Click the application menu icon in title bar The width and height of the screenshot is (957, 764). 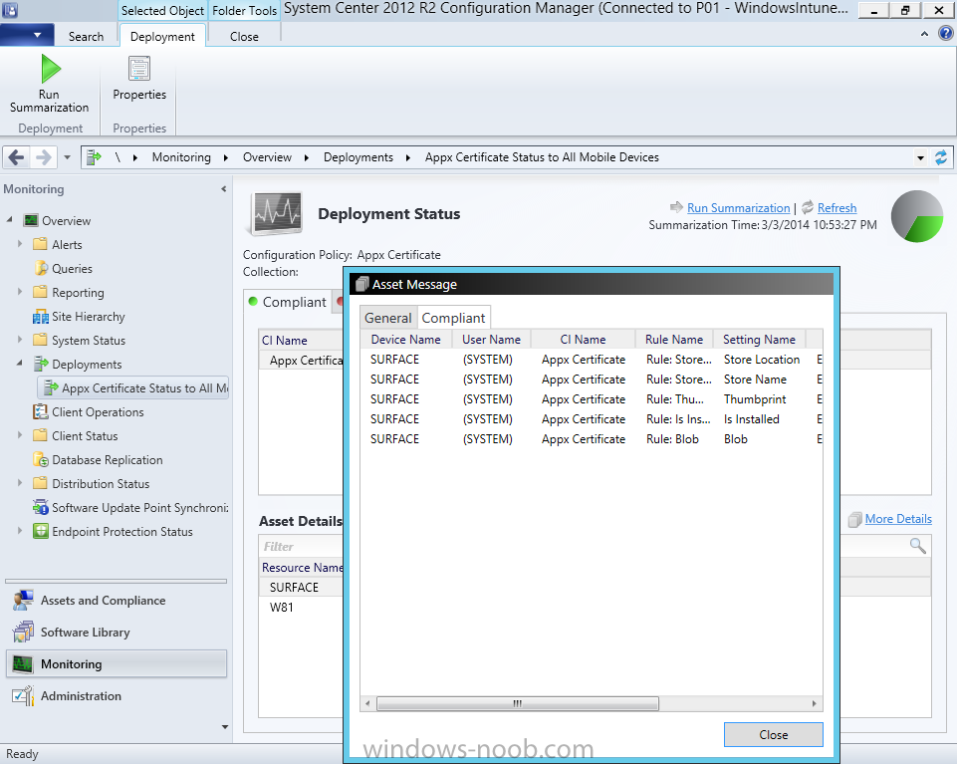[10, 10]
